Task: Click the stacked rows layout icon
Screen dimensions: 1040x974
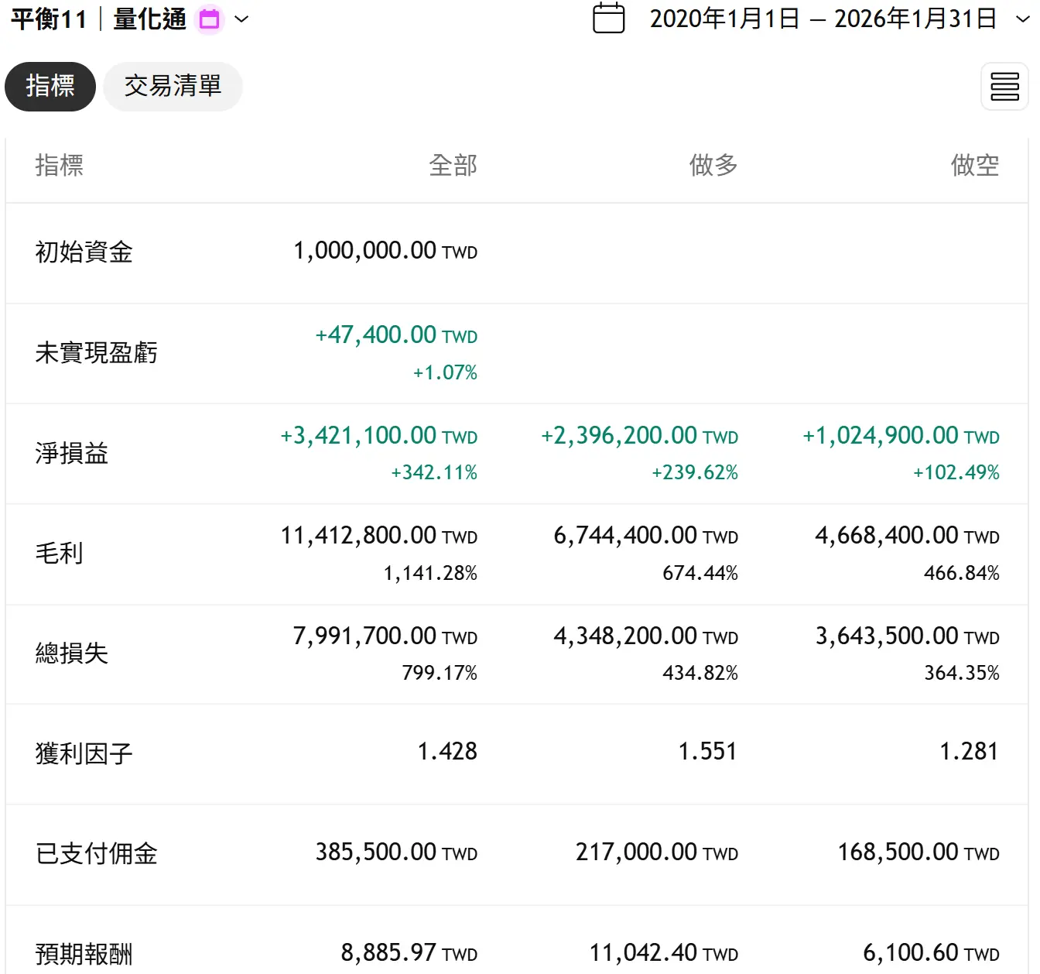Action: pyautogui.click(x=1004, y=87)
